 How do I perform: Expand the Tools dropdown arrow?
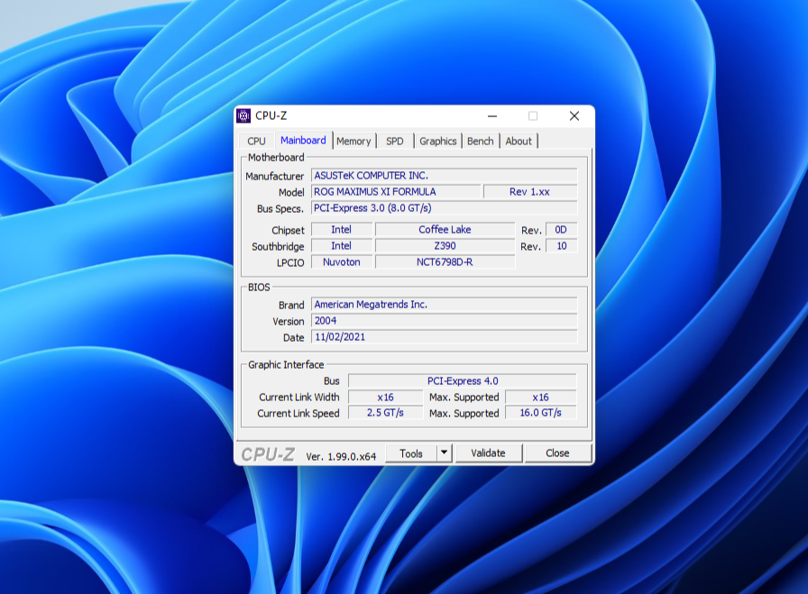tap(445, 453)
